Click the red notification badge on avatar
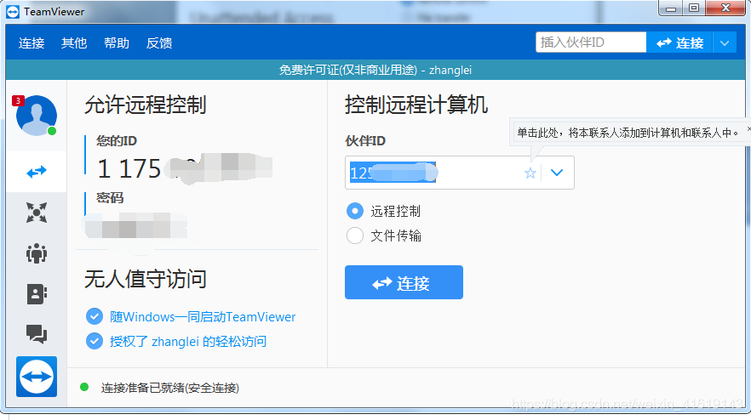The width and height of the screenshot is (751, 420). [18, 100]
